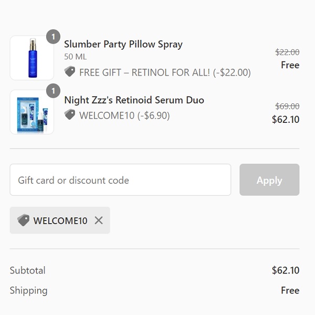Click the Night Zzz's Retinoid Serum Duo thumbnail
Image resolution: width=315 pixels, height=315 pixels.
[31, 112]
